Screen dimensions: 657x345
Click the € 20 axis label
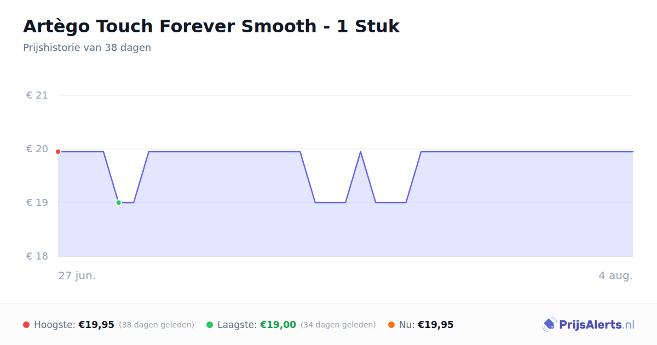click(37, 149)
